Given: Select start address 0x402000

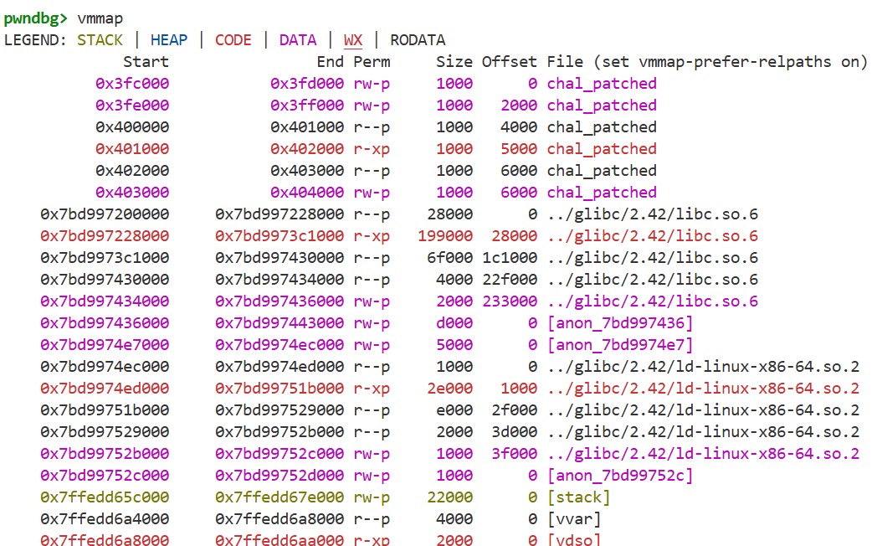Looking at the screenshot, I should click(132, 171).
